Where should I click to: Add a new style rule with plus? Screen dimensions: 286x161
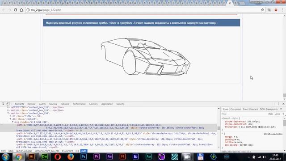283,114
